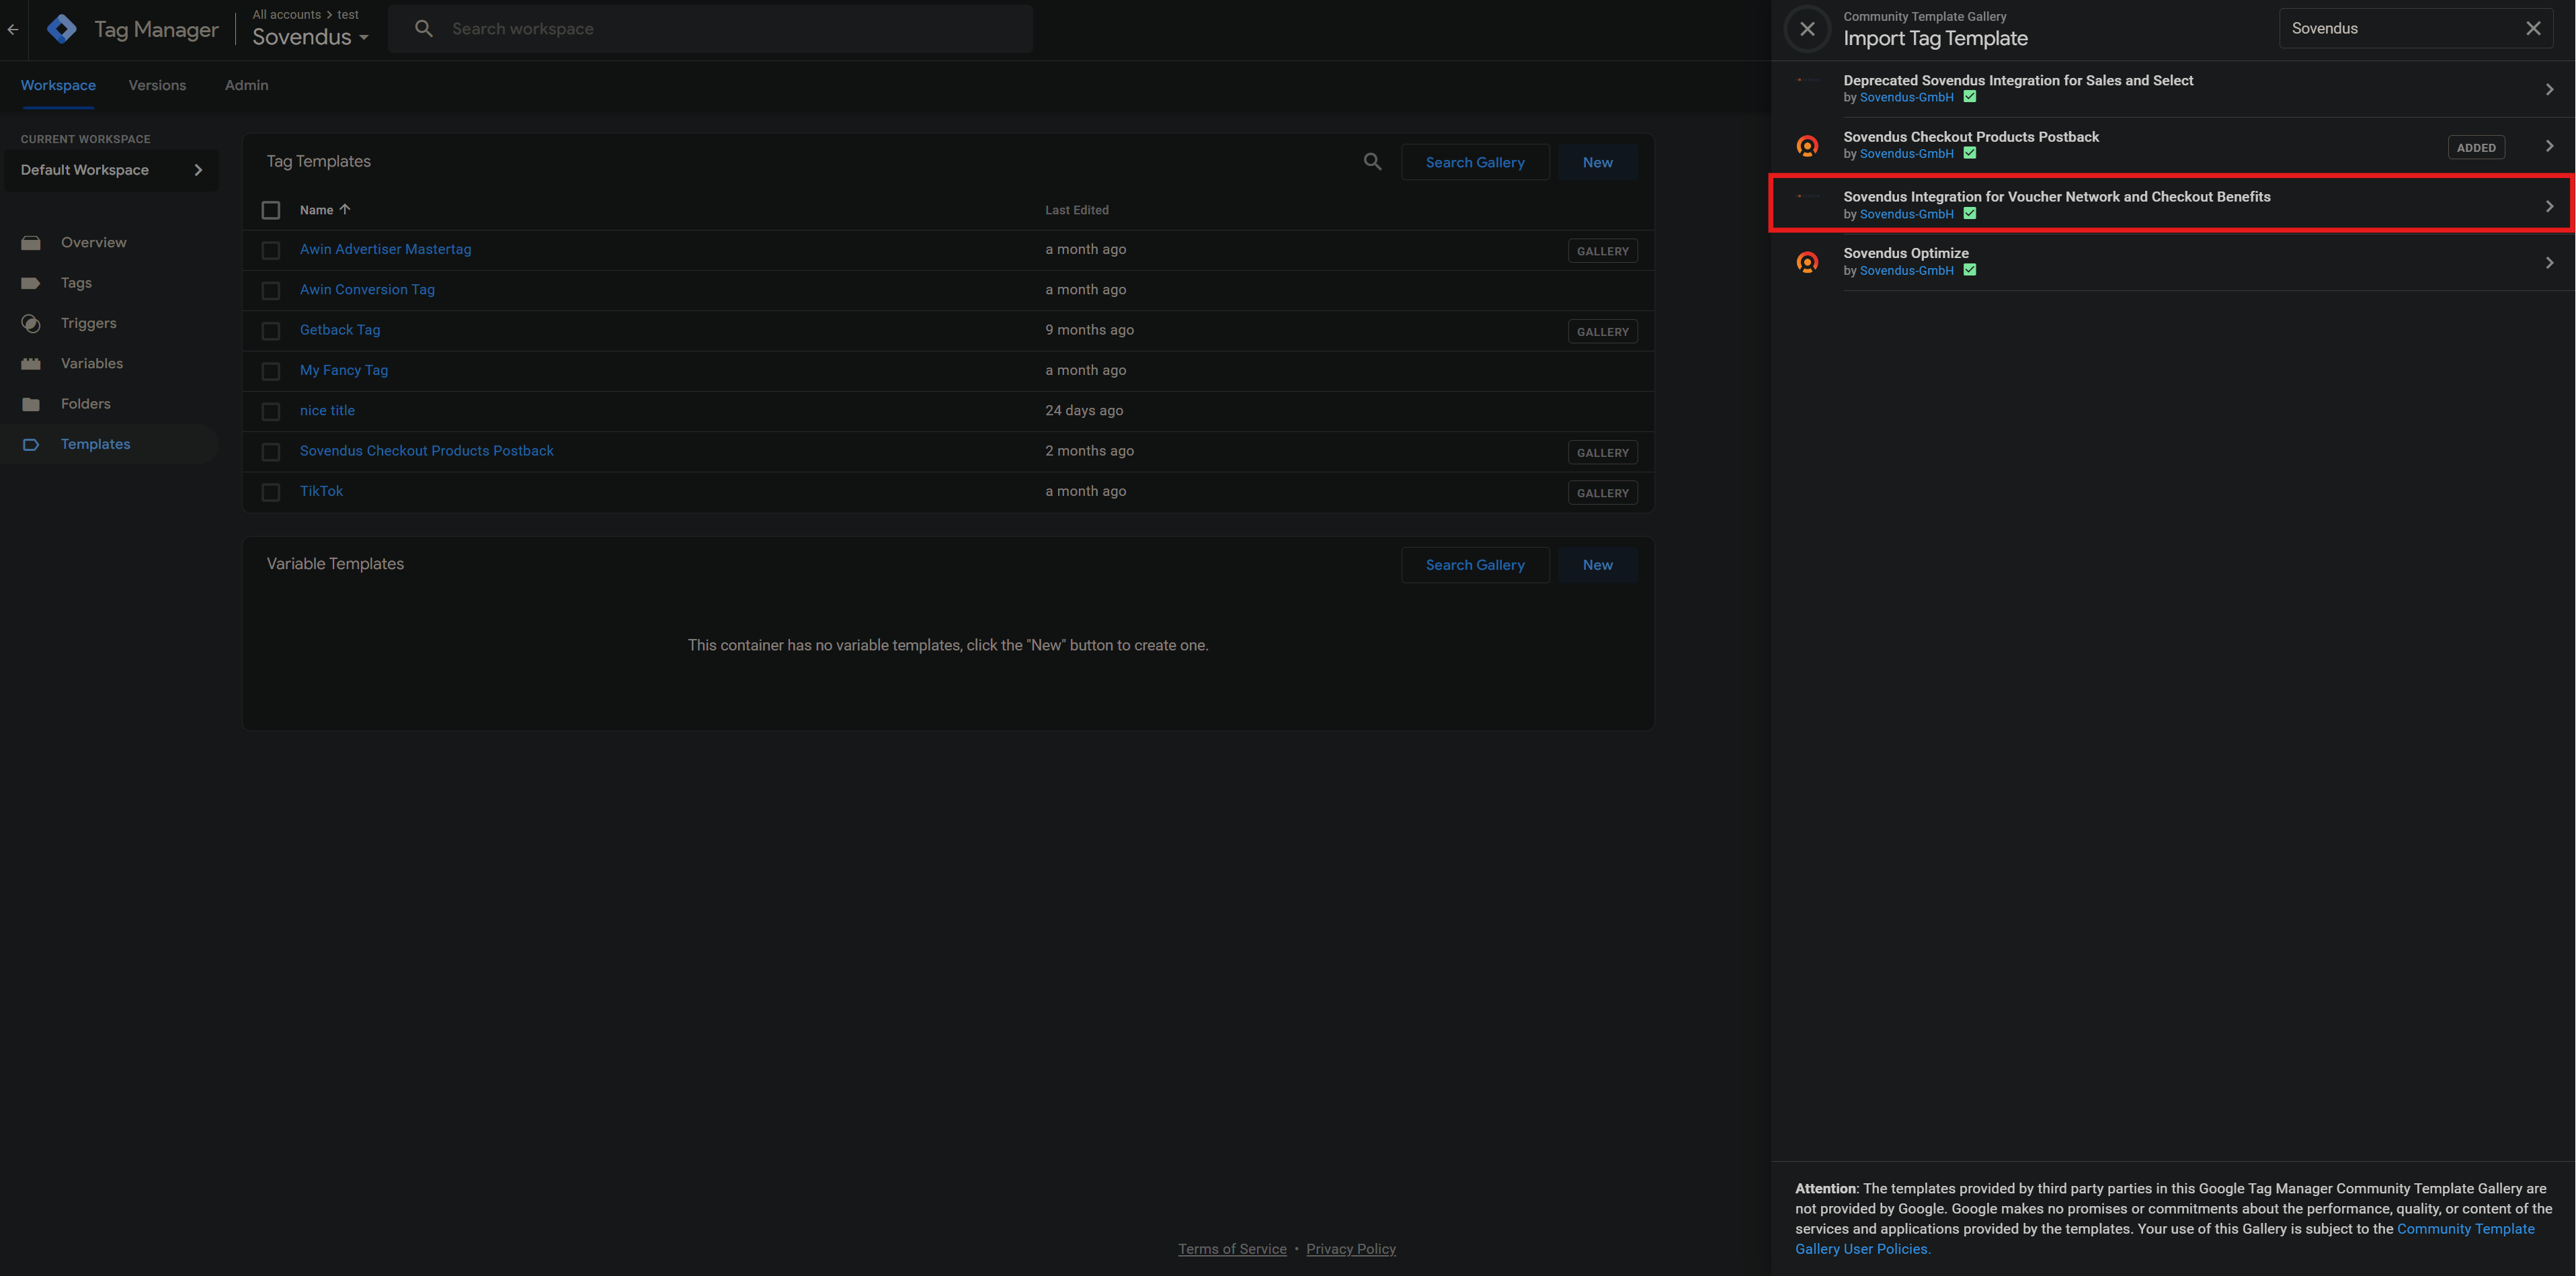Viewport: 2576px width, 1276px height.
Task: Switch to the Admin tab
Action: point(246,85)
